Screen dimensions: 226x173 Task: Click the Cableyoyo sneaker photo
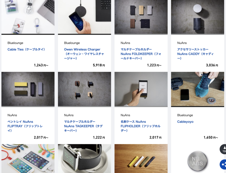click(198, 89)
